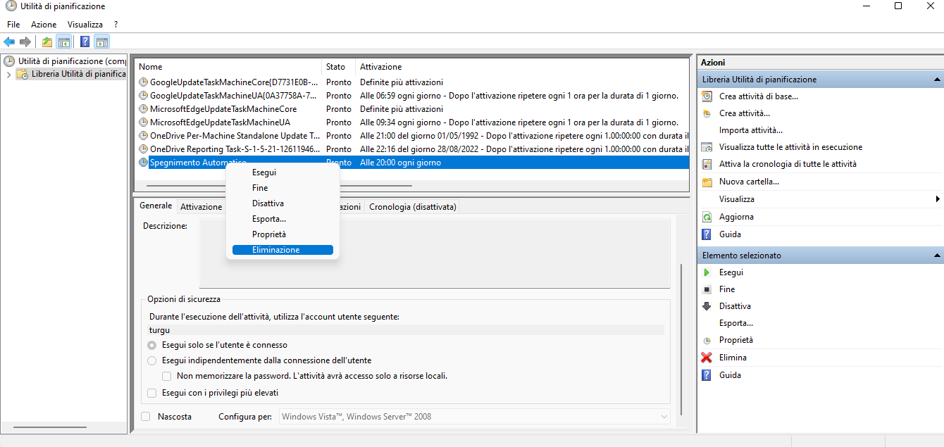Open the Azione menu

pyautogui.click(x=44, y=25)
